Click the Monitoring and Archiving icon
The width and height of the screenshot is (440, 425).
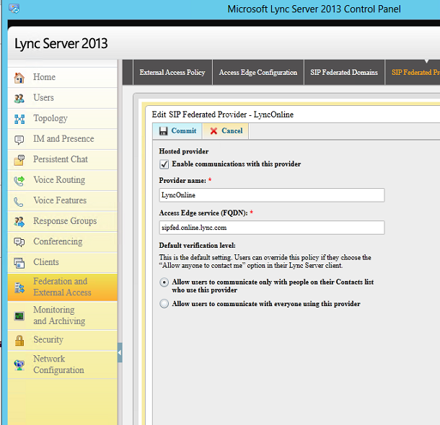[x=19, y=316]
